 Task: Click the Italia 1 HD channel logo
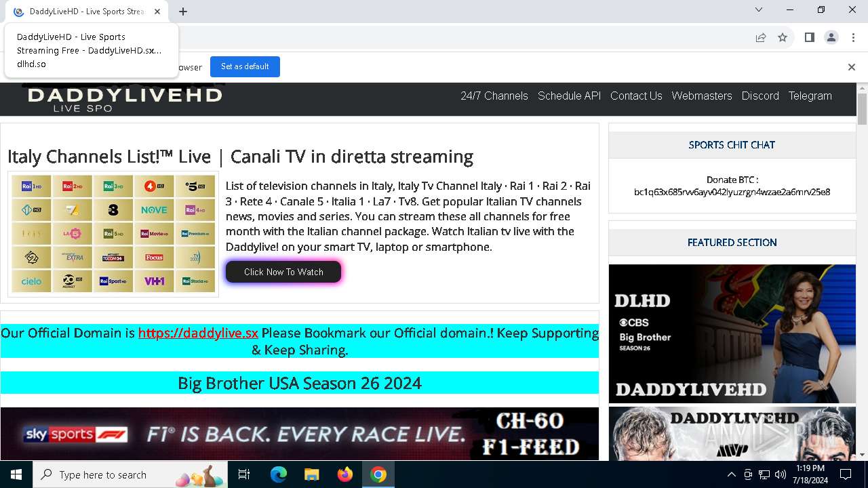pyautogui.click(x=31, y=210)
